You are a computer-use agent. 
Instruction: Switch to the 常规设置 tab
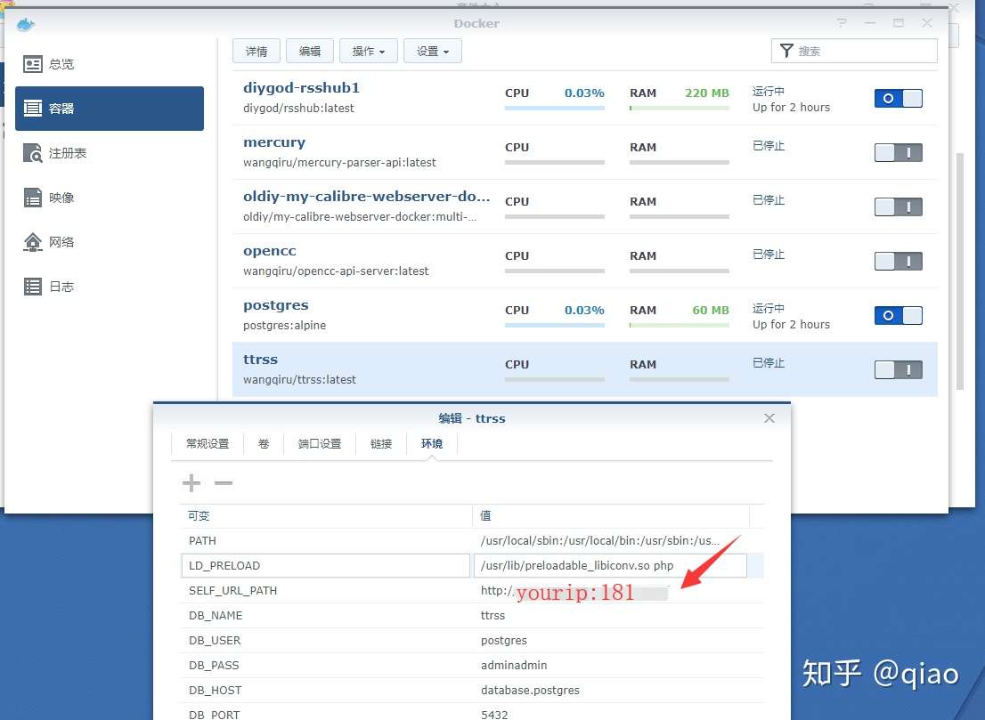pos(208,444)
